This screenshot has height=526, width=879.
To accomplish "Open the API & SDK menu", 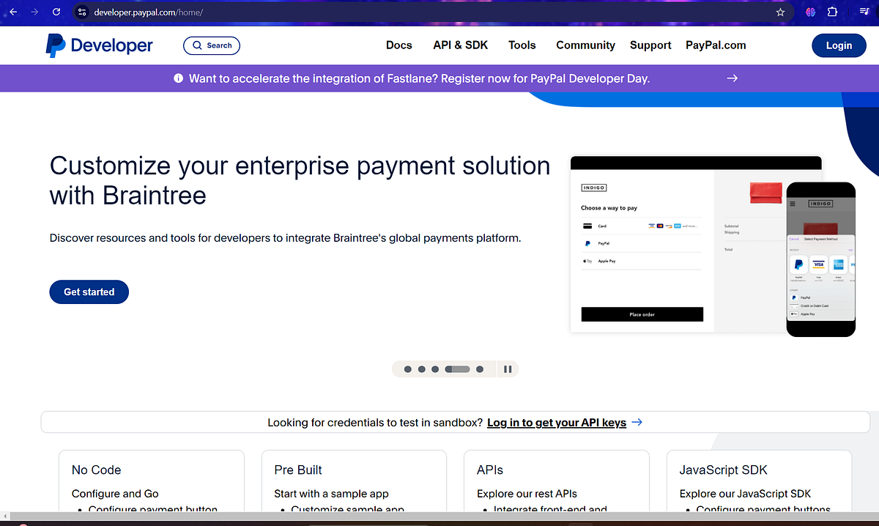I will (x=460, y=45).
